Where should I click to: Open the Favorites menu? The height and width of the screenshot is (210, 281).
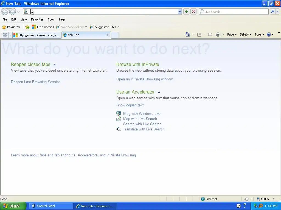pyautogui.click(x=37, y=19)
